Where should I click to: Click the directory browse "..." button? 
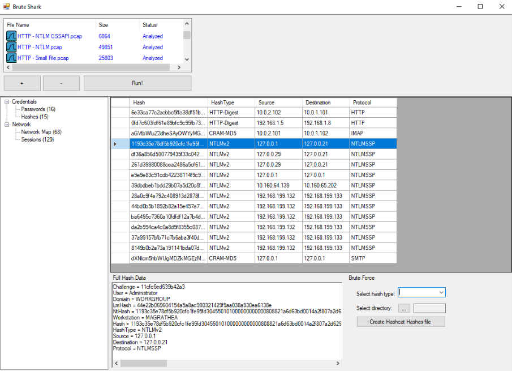(403, 309)
